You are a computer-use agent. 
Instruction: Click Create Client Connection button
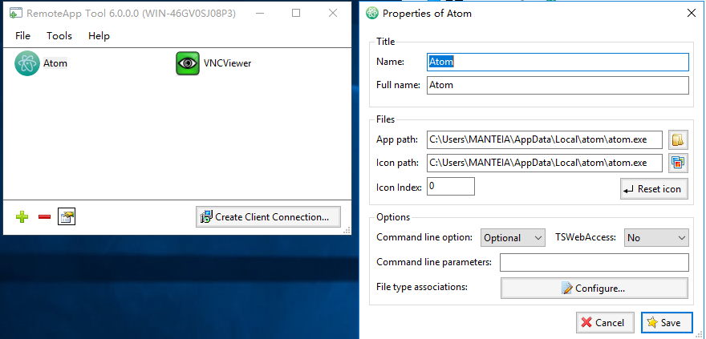pos(268,217)
